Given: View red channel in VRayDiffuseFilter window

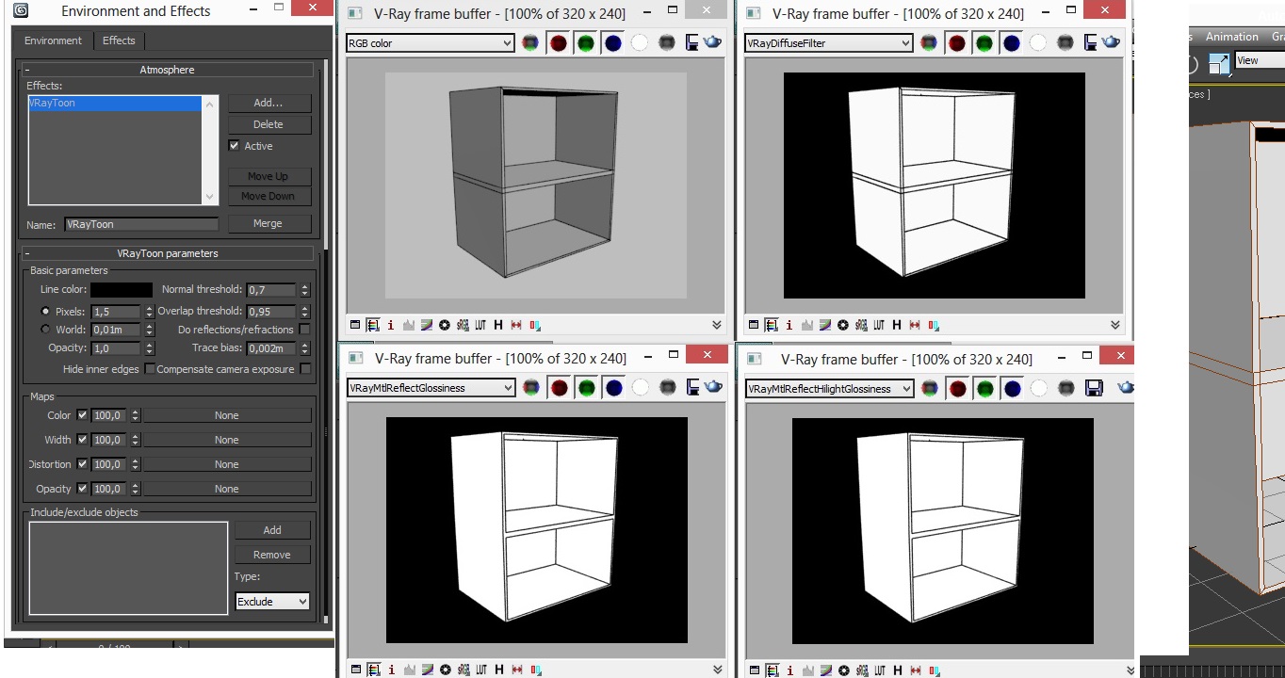Looking at the screenshot, I should click(x=956, y=43).
